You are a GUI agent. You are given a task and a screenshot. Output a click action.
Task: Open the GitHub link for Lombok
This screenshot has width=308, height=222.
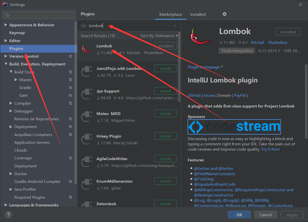194,95
